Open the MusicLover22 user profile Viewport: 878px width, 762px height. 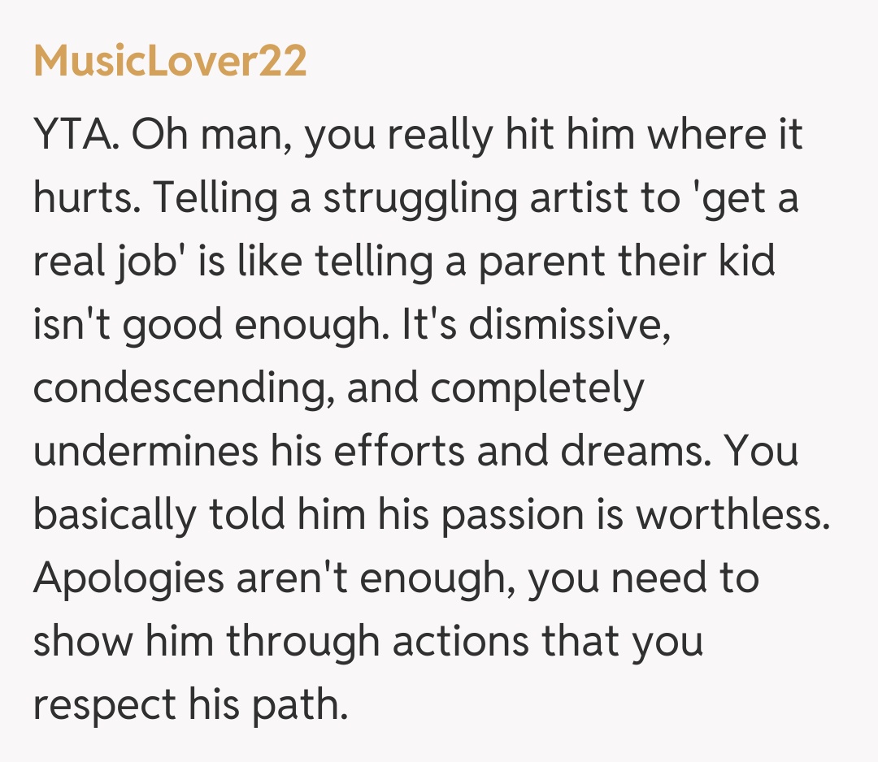pyautogui.click(x=170, y=63)
